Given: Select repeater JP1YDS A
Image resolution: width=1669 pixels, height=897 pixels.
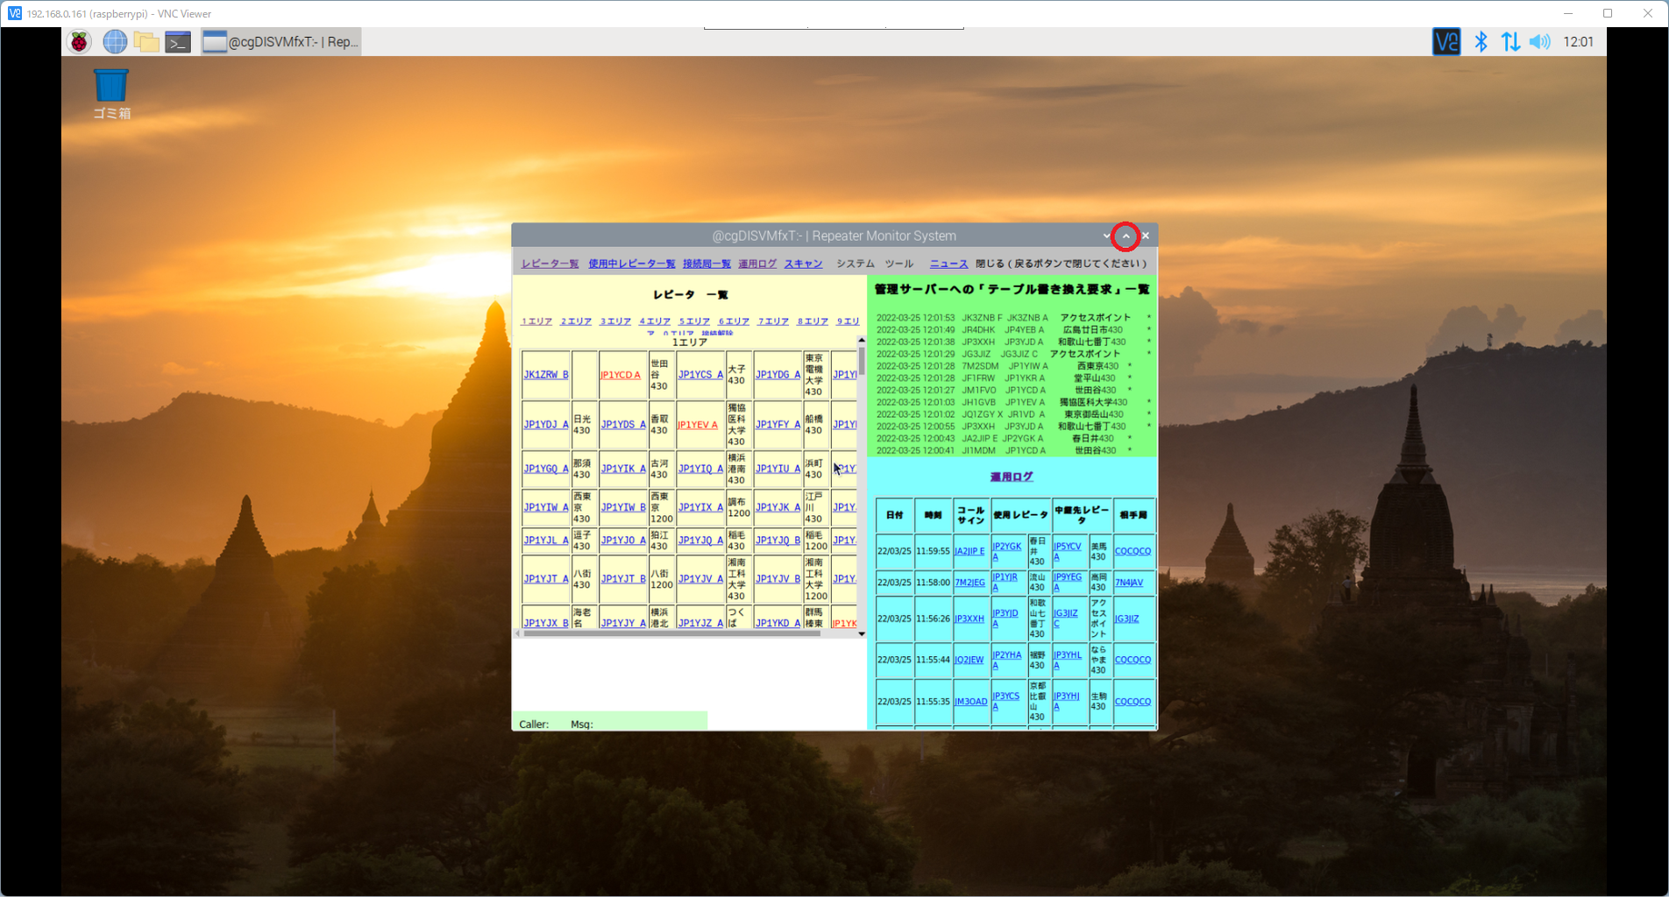Looking at the screenshot, I should pyautogui.click(x=623, y=425).
